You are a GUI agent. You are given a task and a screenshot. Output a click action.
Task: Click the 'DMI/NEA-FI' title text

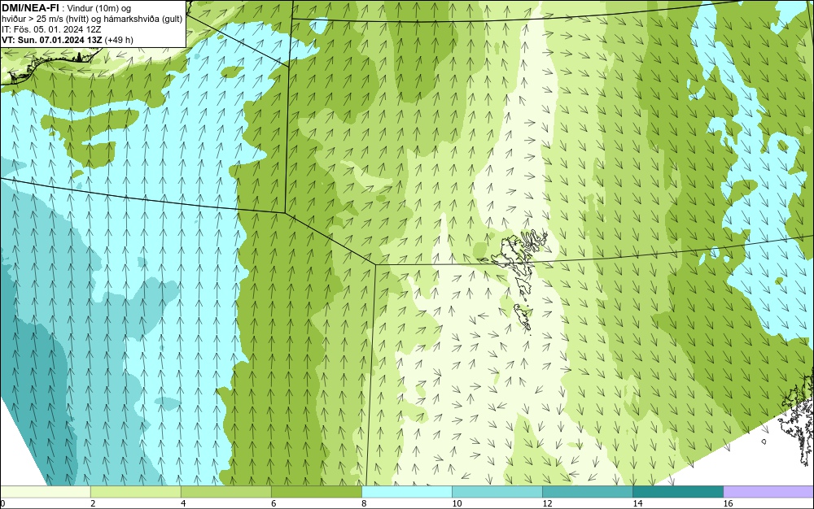[30, 7]
